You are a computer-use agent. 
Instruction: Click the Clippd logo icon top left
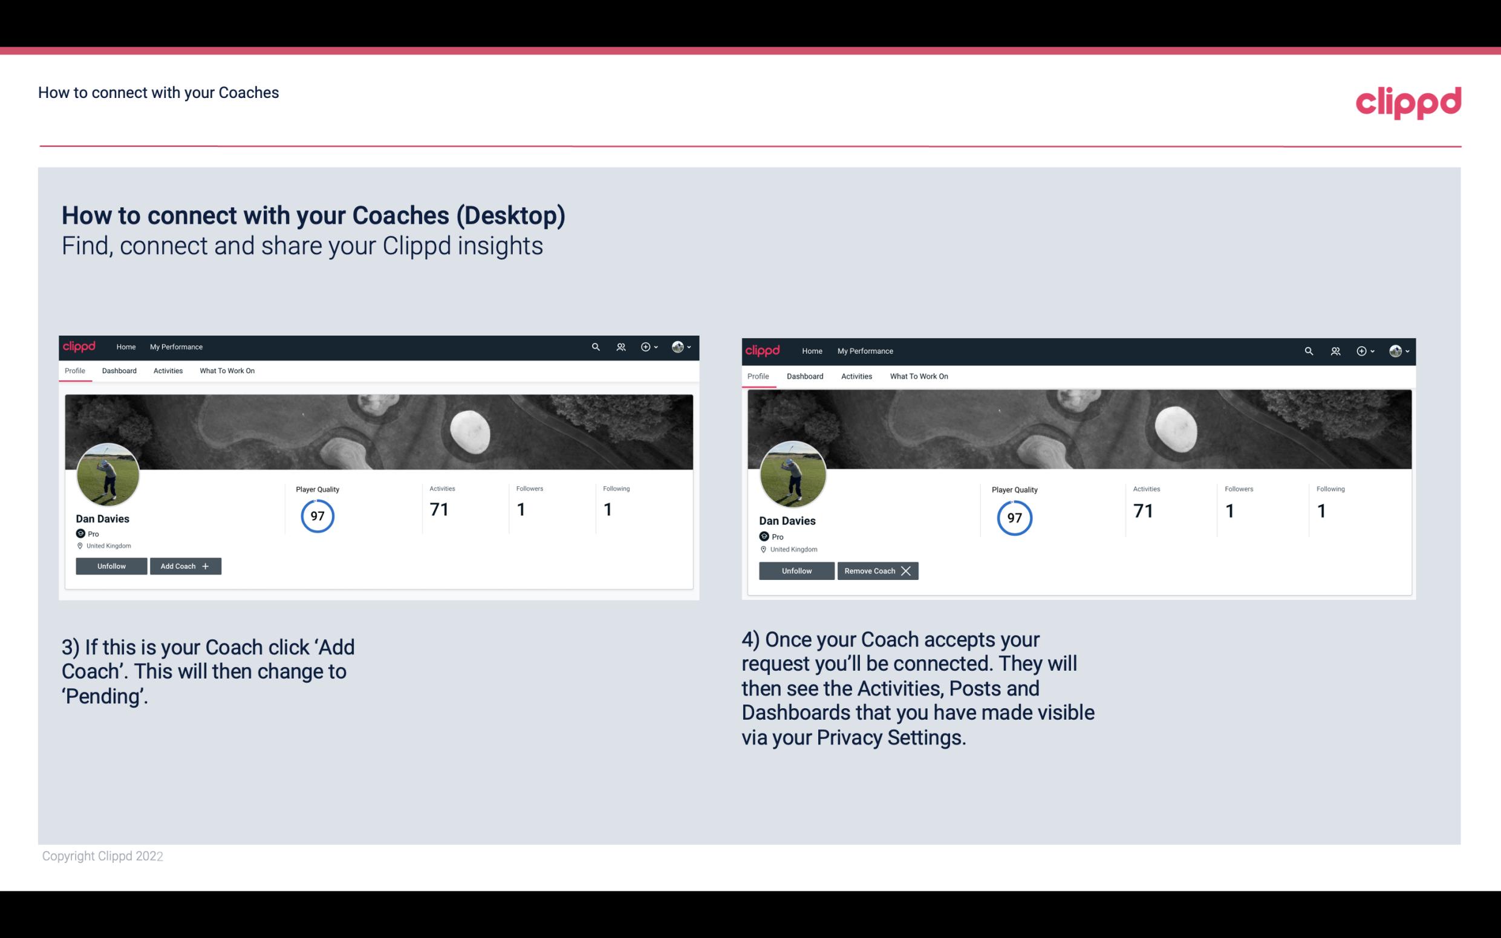(x=81, y=346)
